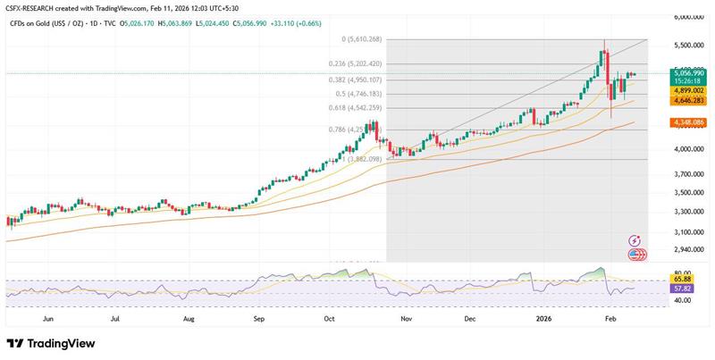Click the TradingView logo at bottom left
This screenshot has width=715, height=360.
[52, 344]
